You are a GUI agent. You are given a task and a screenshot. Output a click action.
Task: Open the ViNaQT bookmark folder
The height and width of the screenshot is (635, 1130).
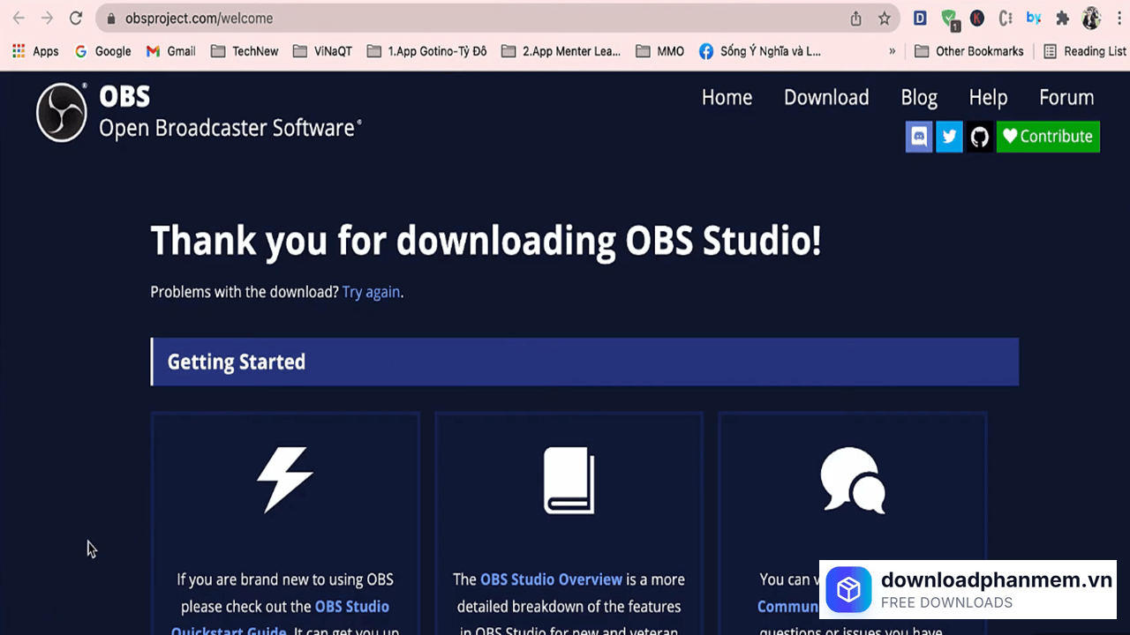(x=322, y=51)
